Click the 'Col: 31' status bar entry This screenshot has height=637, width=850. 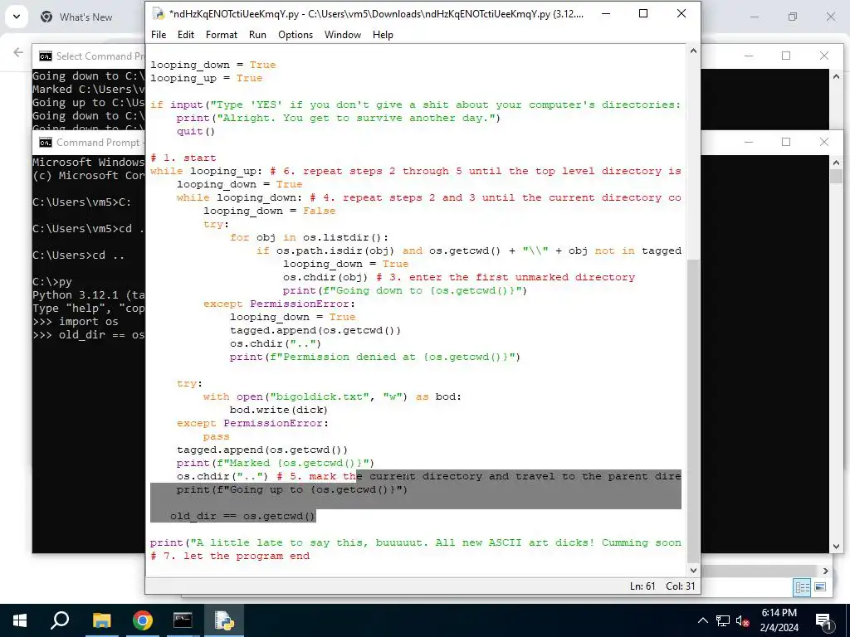681,586
